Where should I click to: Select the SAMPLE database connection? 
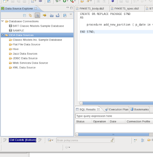tap(18, 31)
